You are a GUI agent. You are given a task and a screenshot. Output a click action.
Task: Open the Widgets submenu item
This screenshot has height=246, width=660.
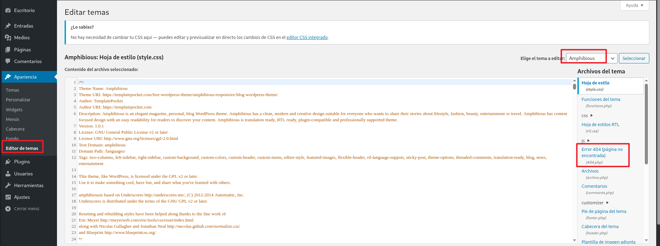[x=14, y=110]
